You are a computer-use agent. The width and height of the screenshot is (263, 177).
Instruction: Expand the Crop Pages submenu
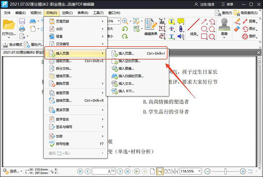point(75,93)
